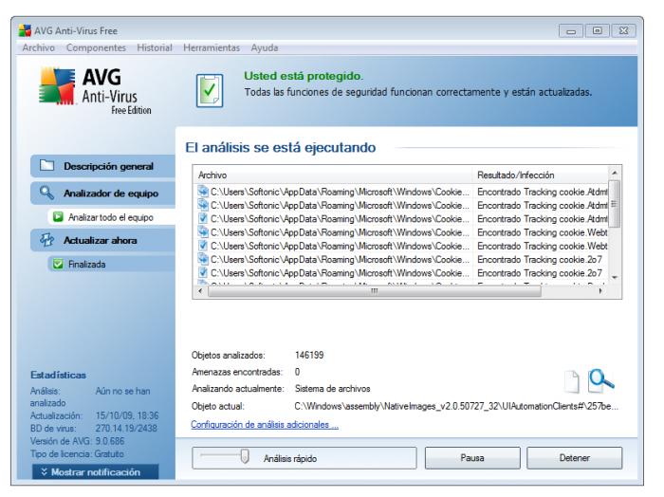Click the magnifier icon beside Analizador de equipo

point(46,193)
